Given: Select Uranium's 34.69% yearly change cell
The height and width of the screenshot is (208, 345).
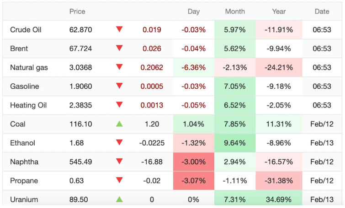Looking at the screenshot, I should pyautogui.click(x=279, y=199).
